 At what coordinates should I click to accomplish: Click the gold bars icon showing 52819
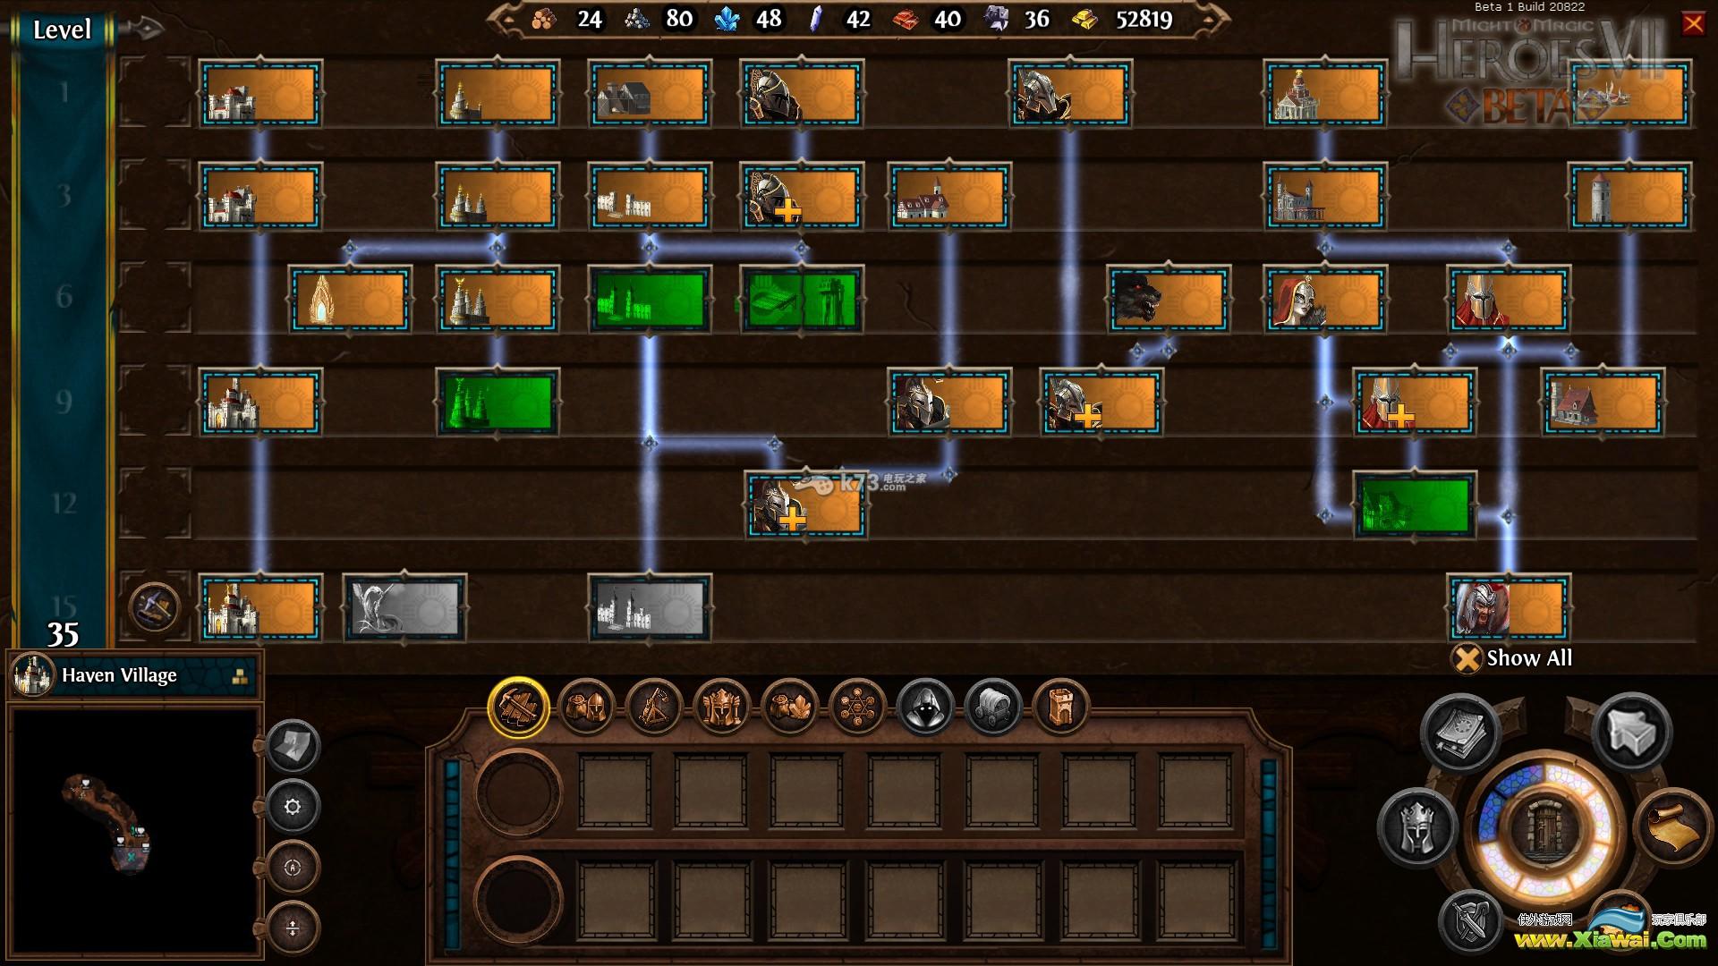pyautogui.click(x=1085, y=20)
